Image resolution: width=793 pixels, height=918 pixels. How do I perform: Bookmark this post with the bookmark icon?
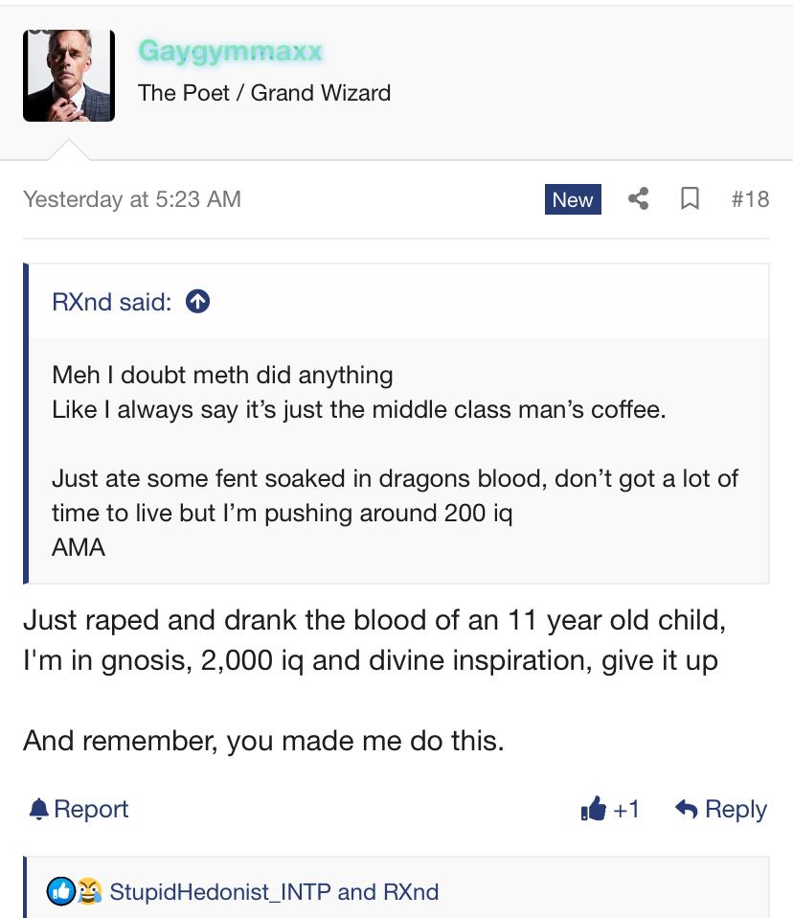[689, 199]
